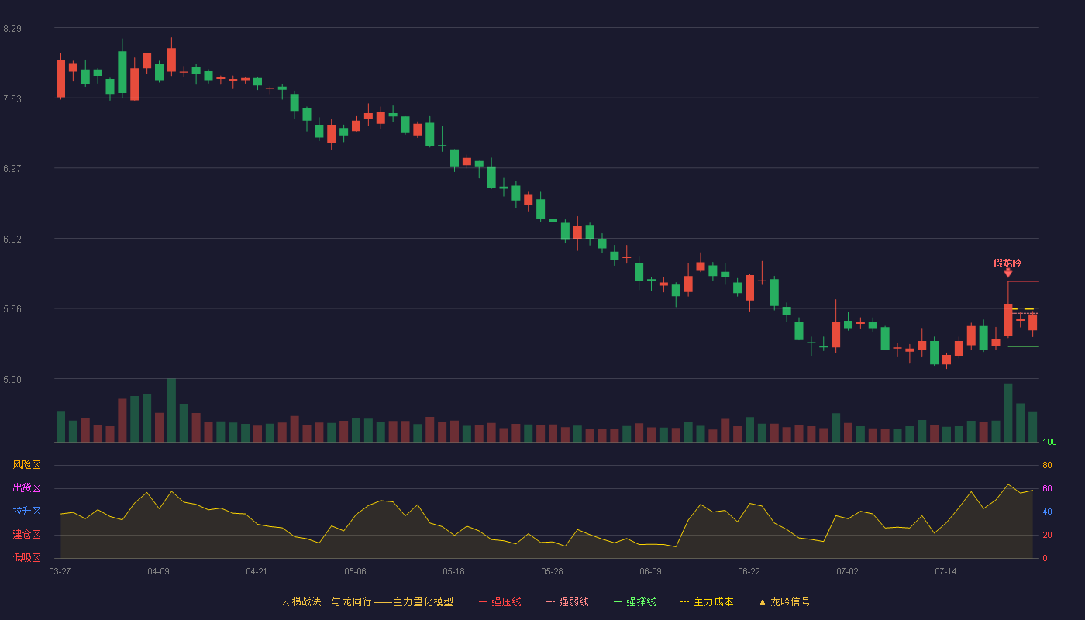
Task: Click the 05-18 date label
Action: point(453,571)
